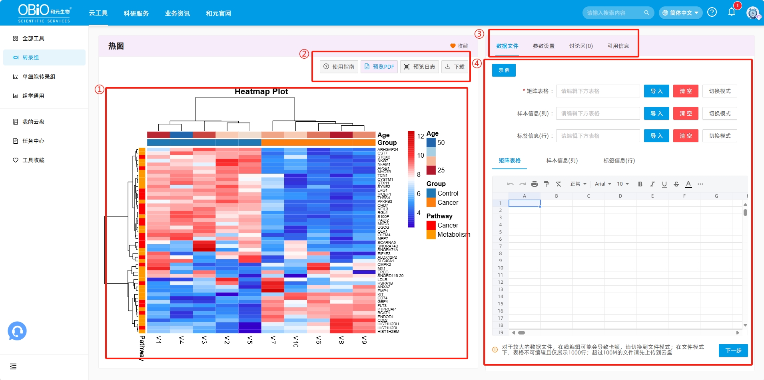Click the print icon in spreadsheet toolbar
Viewport: 764px width, 380px height.
[x=534, y=184]
